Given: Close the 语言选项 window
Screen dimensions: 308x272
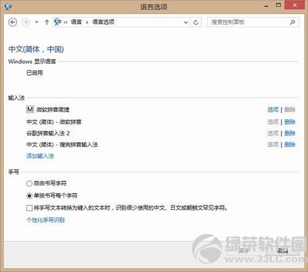Looking at the screenshot, I should 294,6.
